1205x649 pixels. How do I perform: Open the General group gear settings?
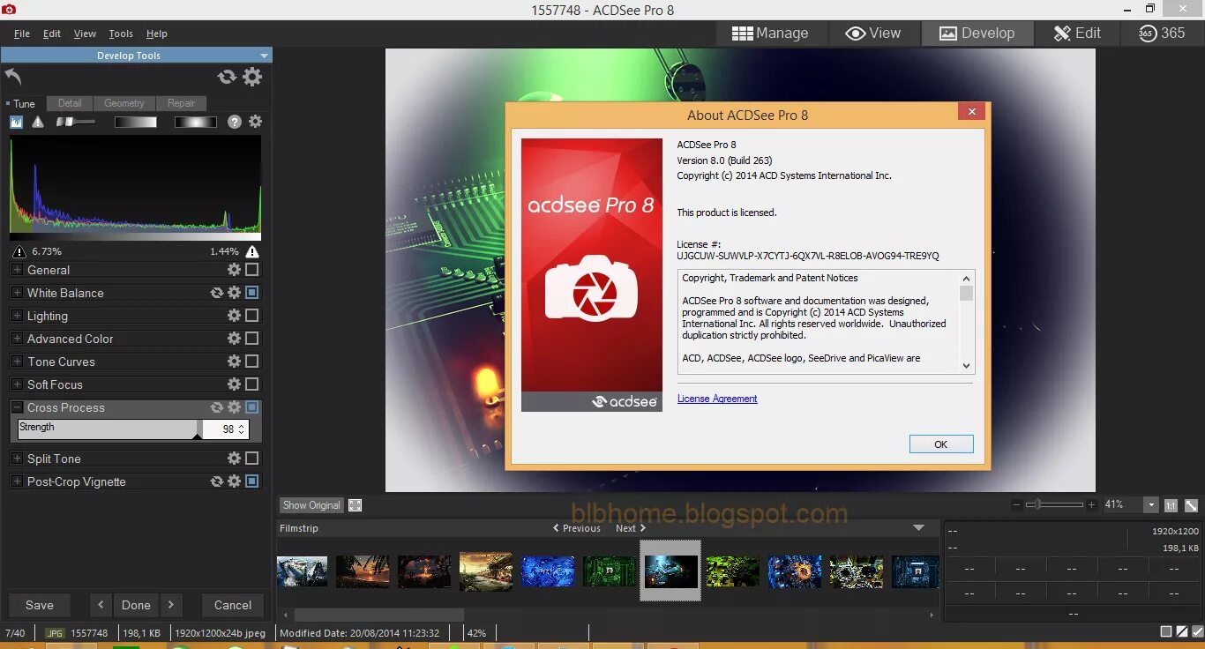click(234, 270)
